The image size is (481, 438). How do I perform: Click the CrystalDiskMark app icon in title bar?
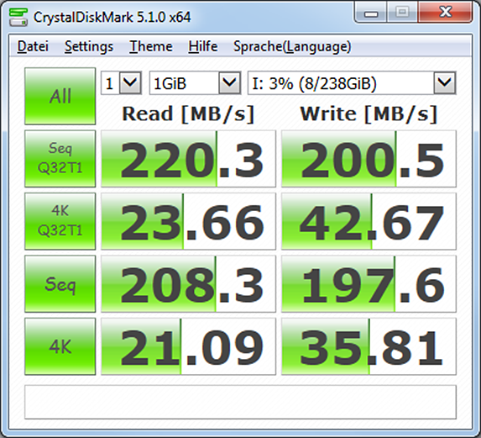click(x=18, y=17)
